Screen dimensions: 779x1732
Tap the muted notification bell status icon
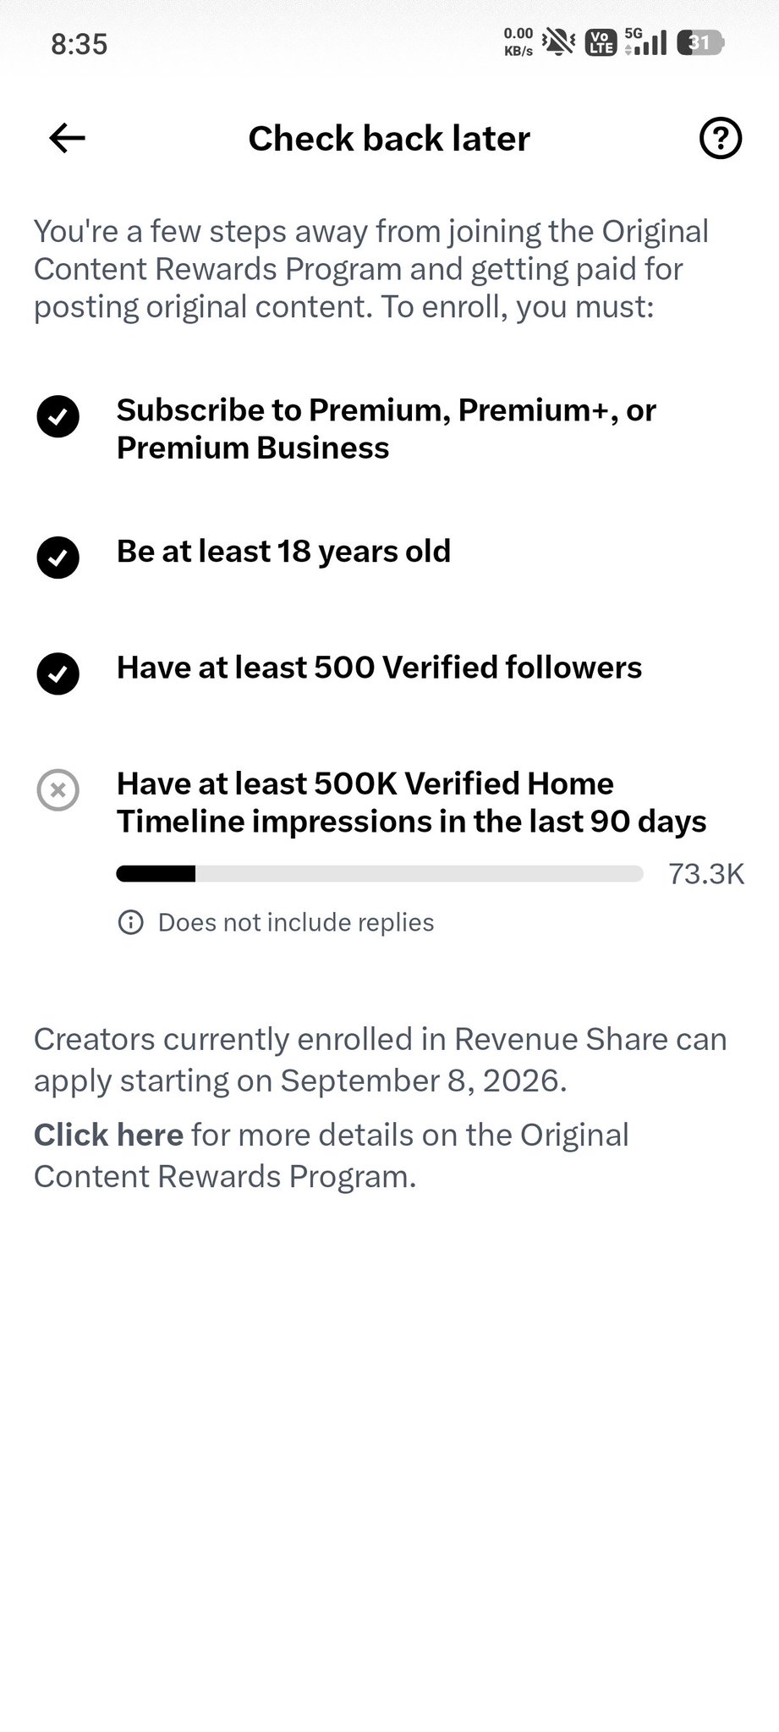coord(558,41)
